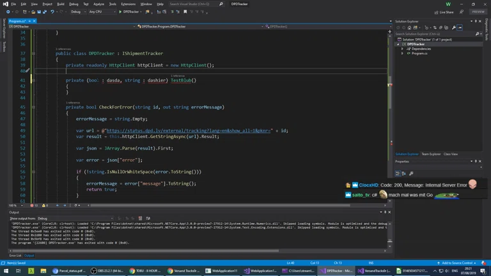This screenshot has height=276, width=491.
Task: Open Properties wrench icon in Solution Explorer
Action: (x=453, y=27)
